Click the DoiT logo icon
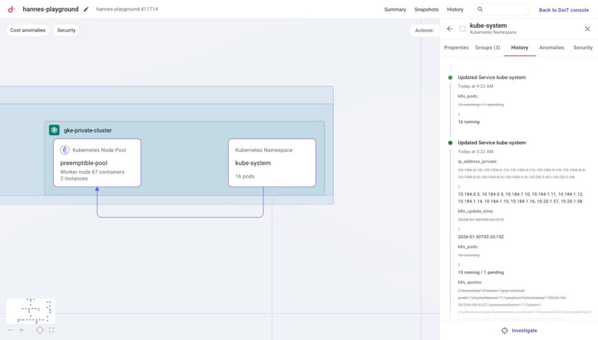The image size is (598, 340). pyautogui.click(x=11, y=9)
